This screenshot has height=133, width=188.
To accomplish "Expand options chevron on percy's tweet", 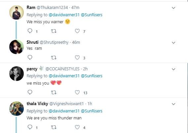I will click(x=173, y=69).
